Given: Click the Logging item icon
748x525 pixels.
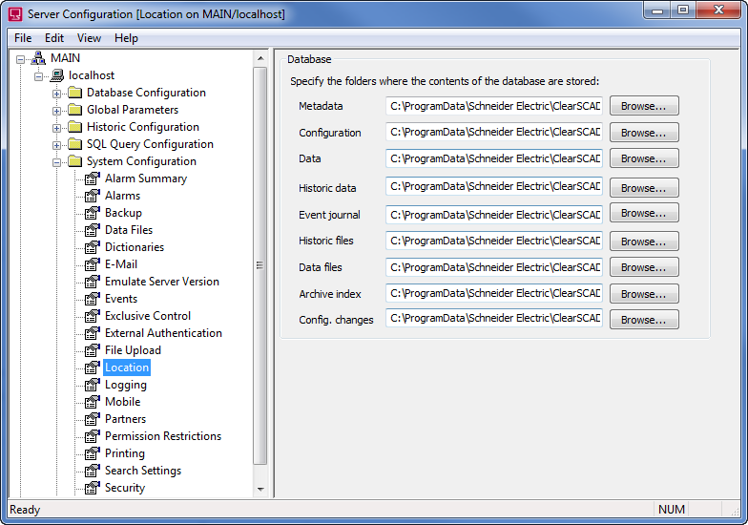Looking at the screenshot, I should click(92, 385).
